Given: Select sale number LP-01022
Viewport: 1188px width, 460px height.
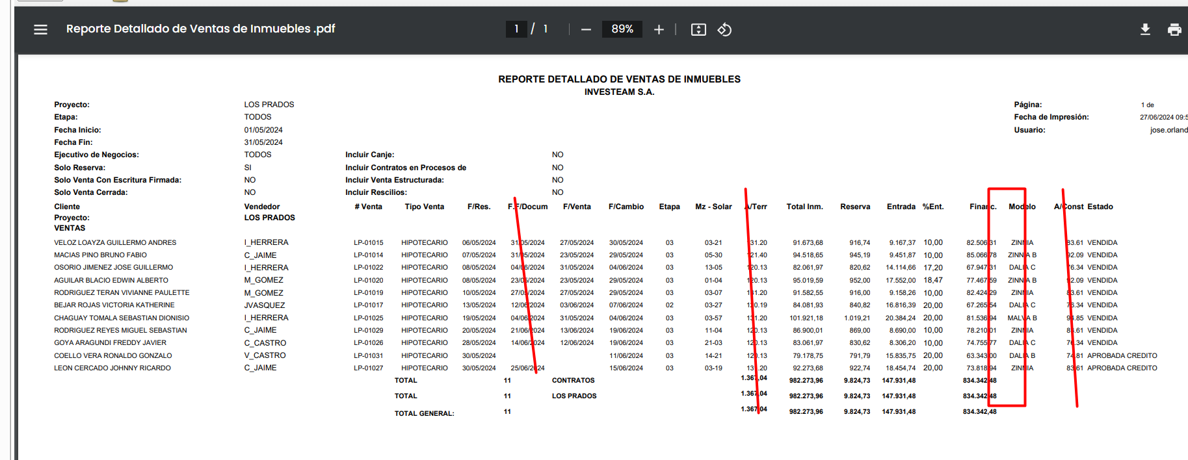Looking at the screenshot, I should pos(368,268).
